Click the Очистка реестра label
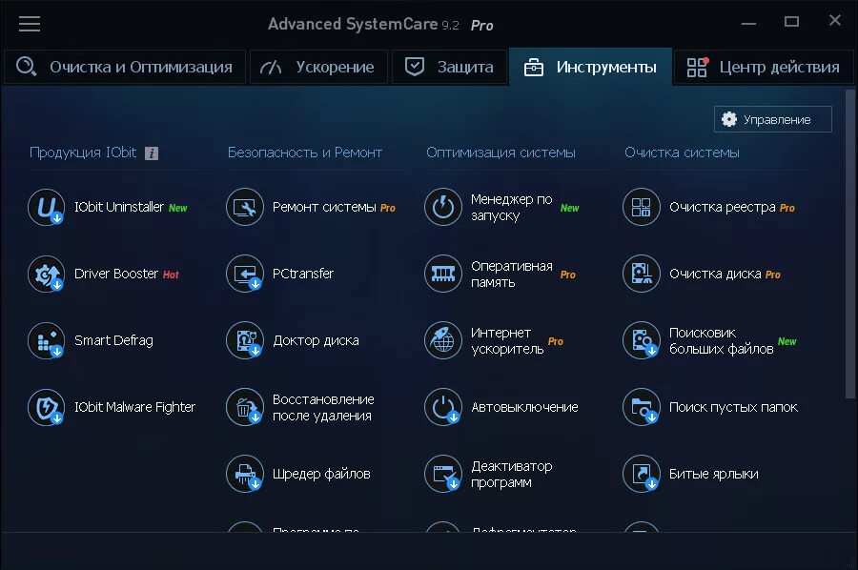The image size is (858, 570). 723,208
